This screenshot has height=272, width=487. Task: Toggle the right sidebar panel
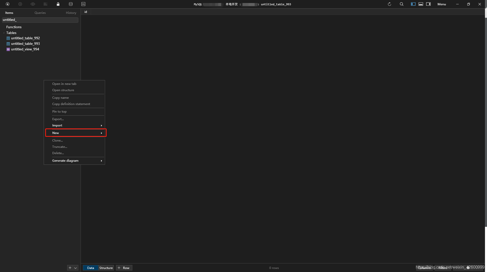428,4
